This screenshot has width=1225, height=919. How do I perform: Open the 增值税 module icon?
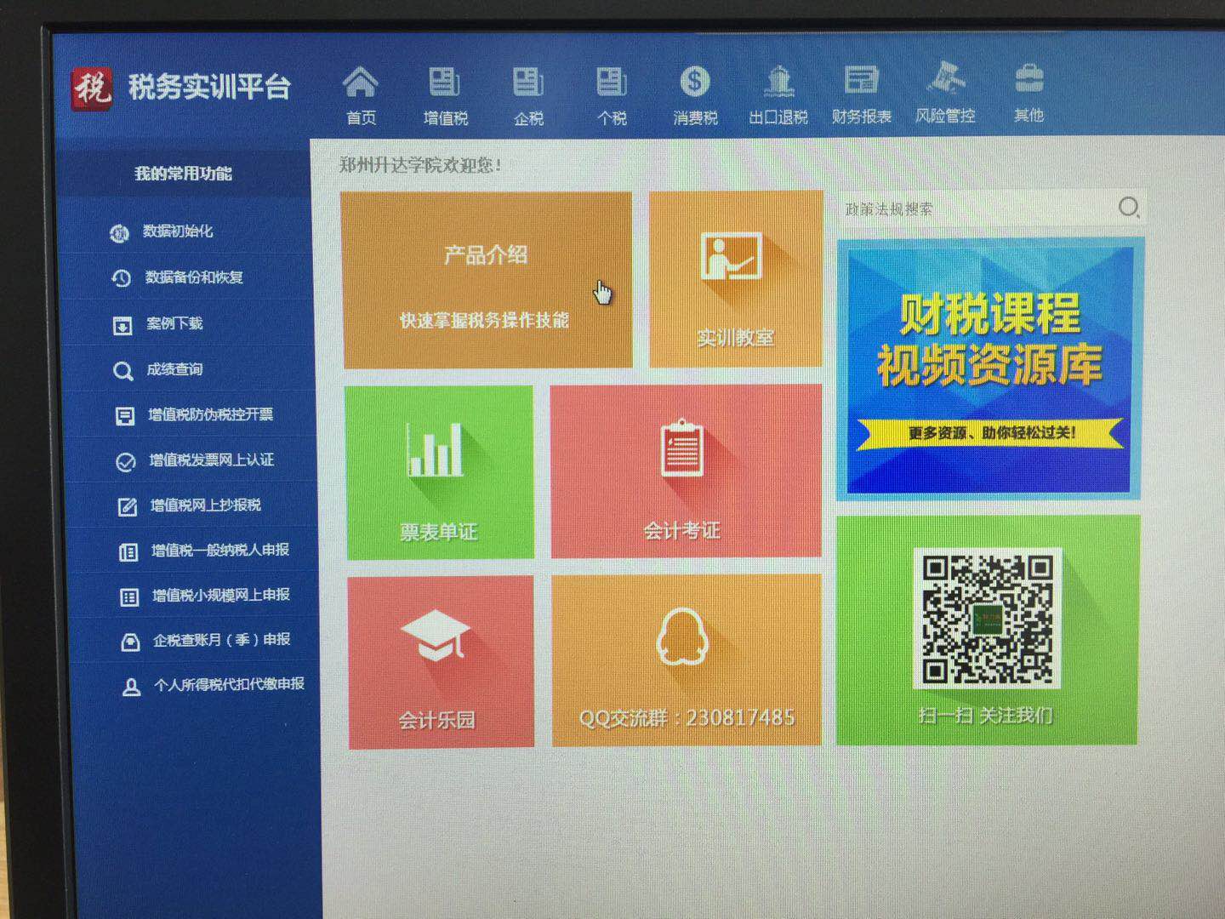pos(444,83)
